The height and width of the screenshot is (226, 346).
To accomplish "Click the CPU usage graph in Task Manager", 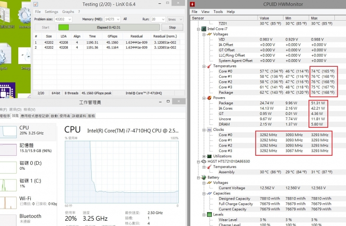I will point(122,172).
